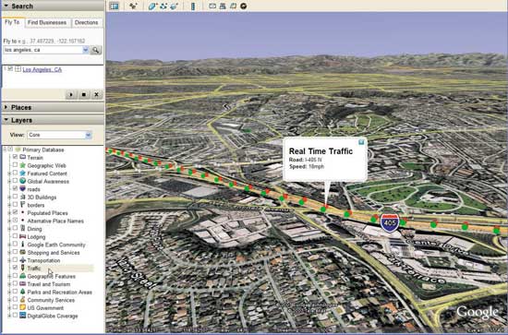Disable the Traffic layer checkbox

click(15, 268)
